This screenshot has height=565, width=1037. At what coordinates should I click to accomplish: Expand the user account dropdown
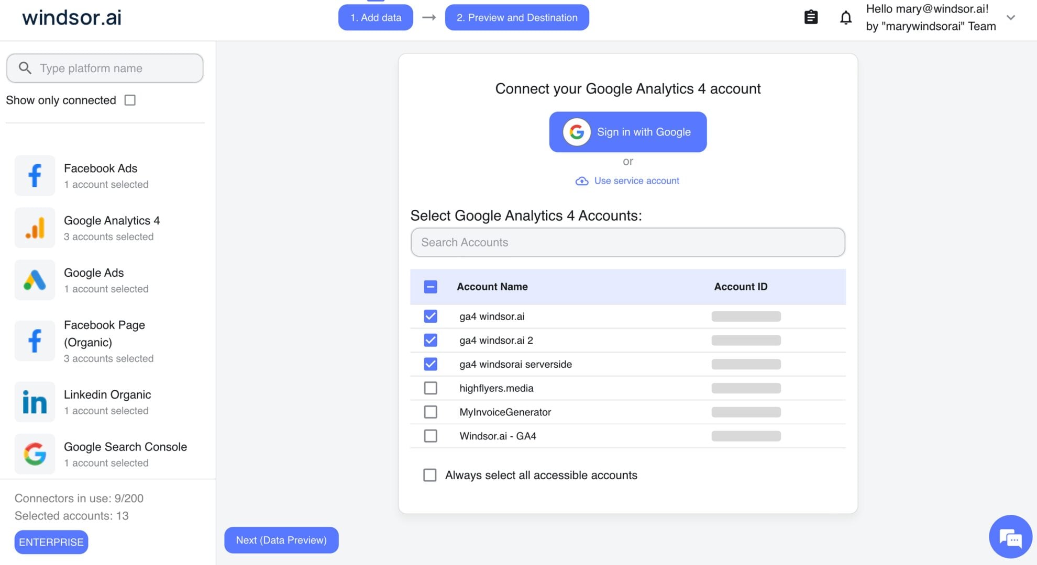click(x=1011, y=17)
